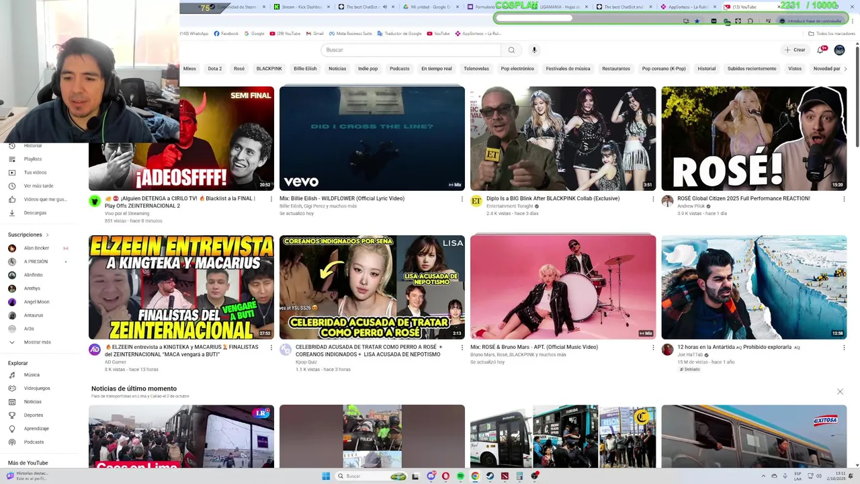The width and height of the screenshot is (860, 484).
Task: Open Aprendizaje under Explorar
Action: 37,429
